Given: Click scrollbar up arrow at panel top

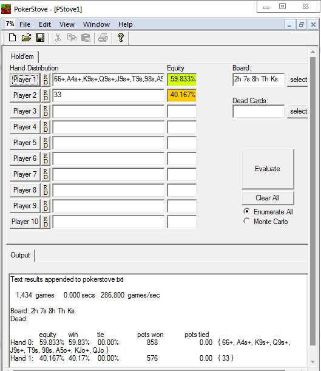Looking at the screenshot, I should [x=313, y=52].
